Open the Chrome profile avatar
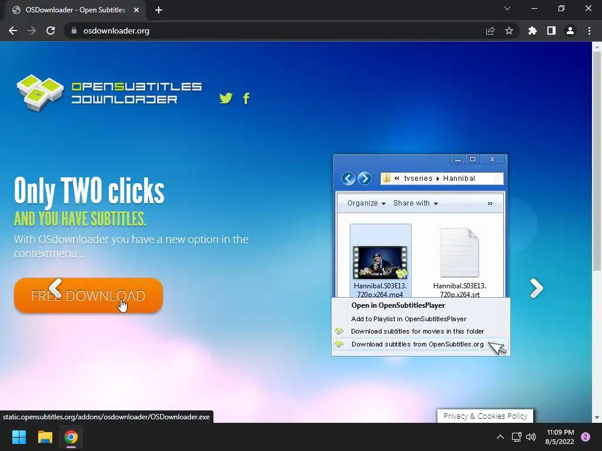The width and height of the screenshot is (602, 451). 570,31
